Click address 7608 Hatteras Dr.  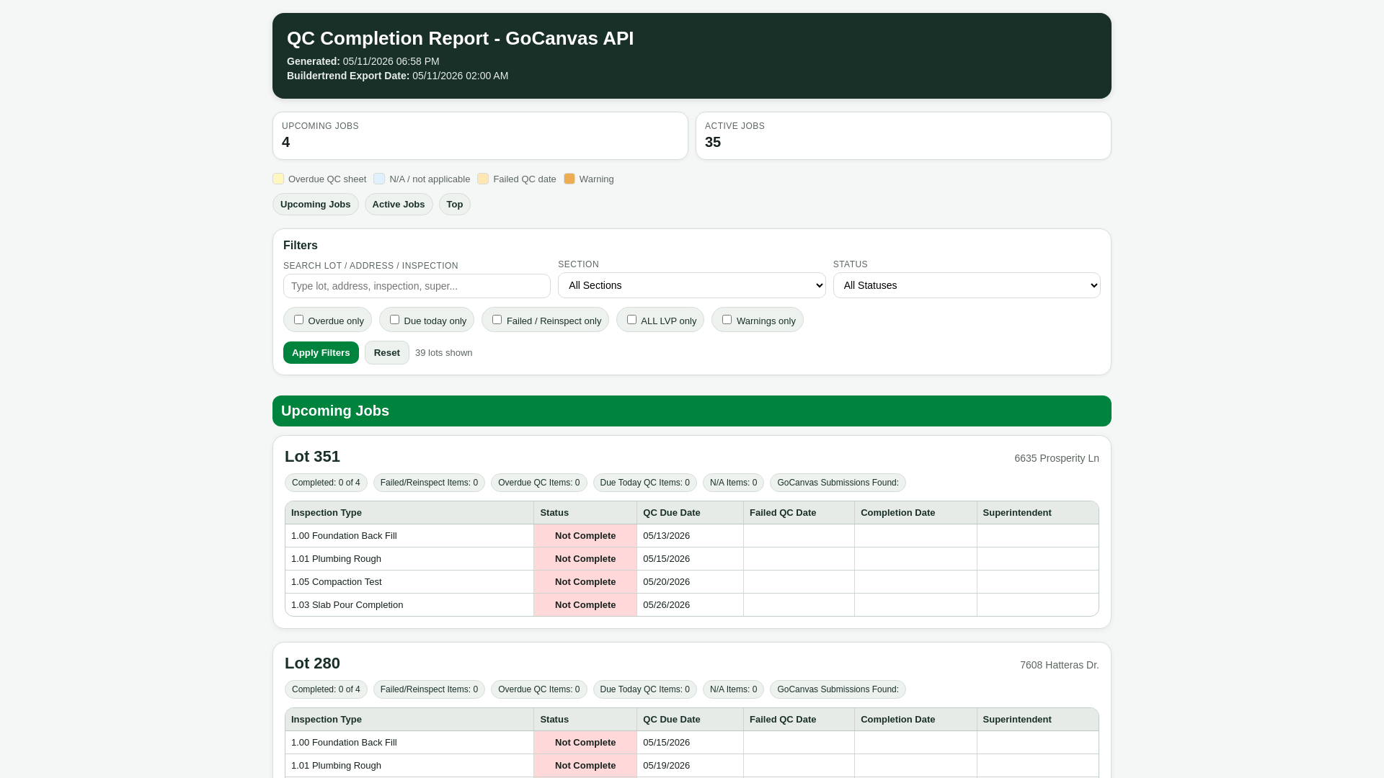click(x=1059, y=665)
